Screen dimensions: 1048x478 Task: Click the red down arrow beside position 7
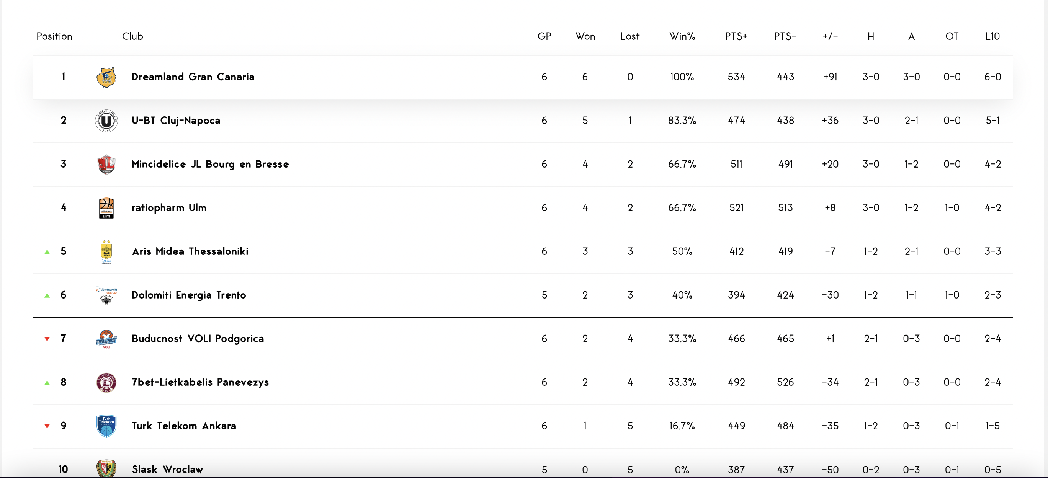coord(47,339)
